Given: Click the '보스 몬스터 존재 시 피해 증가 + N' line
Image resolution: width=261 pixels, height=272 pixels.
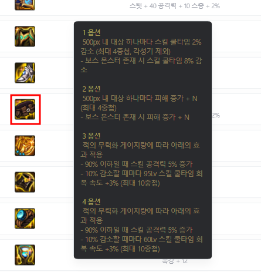Looking at the screenshot, I should pos(135,117).
